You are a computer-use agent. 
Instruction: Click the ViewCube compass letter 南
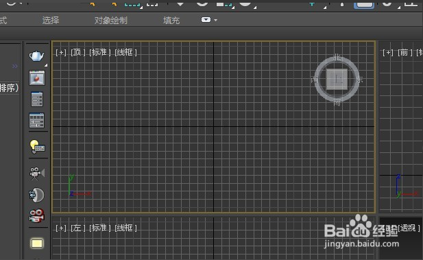pos(337,103)
